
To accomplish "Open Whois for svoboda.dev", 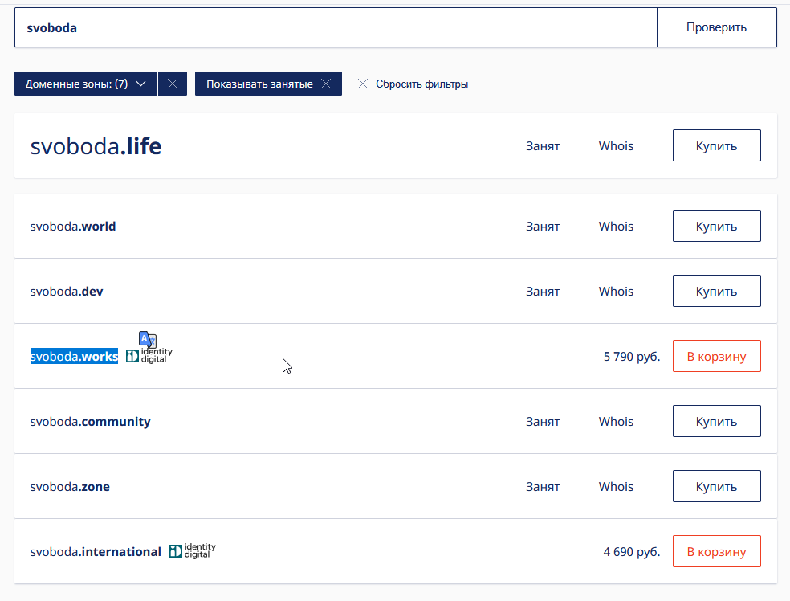I will [x=616, y=291].
